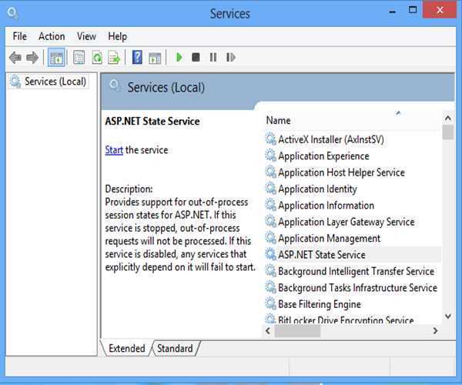Toggle Show/Hide Console Tree button
Image resolution: width=462 pixels, height=385 pixels.
point(56,58)
